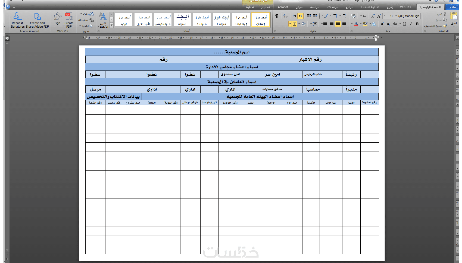Expand the styles gallery More arrow
Screen dimensions: 462x263
111,25
